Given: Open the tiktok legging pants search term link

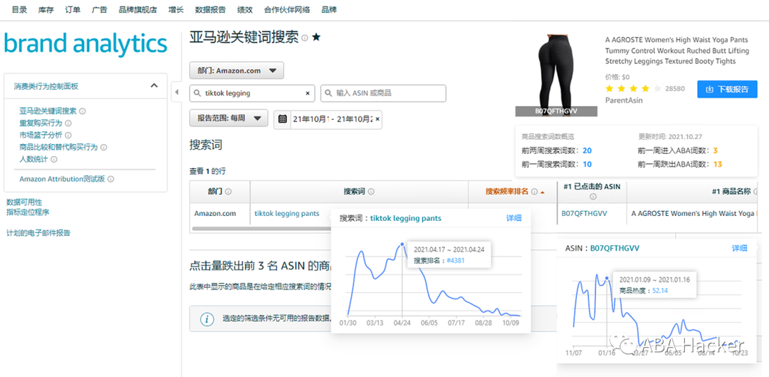Looking at the screenshot, I should [x=287, y=214].
